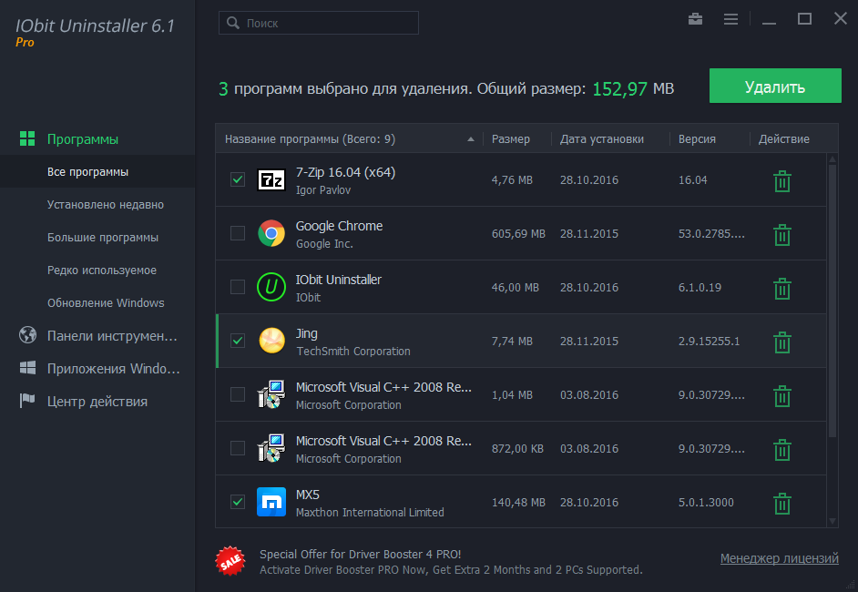Uncheck the 7-Zip 16.04 checkbox
Screen dimensions: 858x592
238,179
